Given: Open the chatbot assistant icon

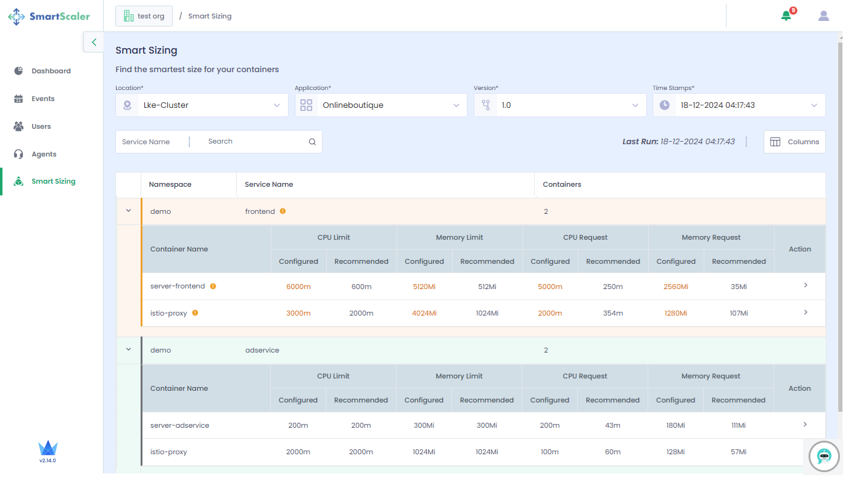Looking at the screenshot, I should point(824,456).
